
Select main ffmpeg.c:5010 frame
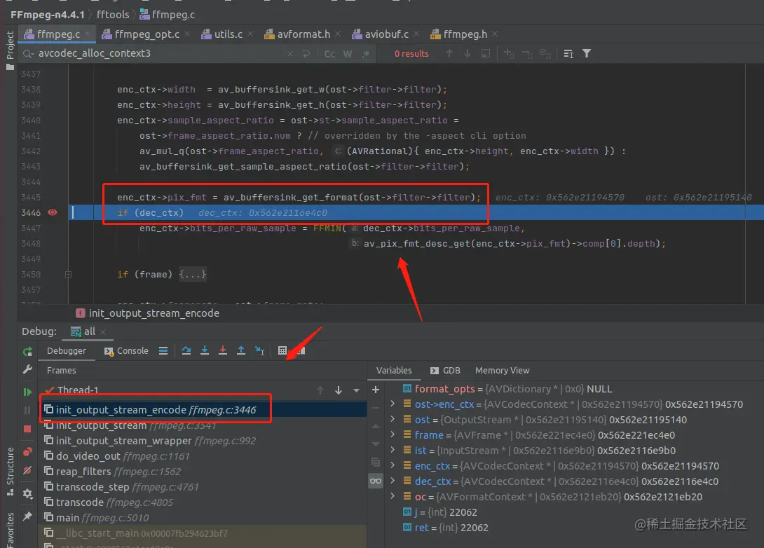[x=202, y=517]
